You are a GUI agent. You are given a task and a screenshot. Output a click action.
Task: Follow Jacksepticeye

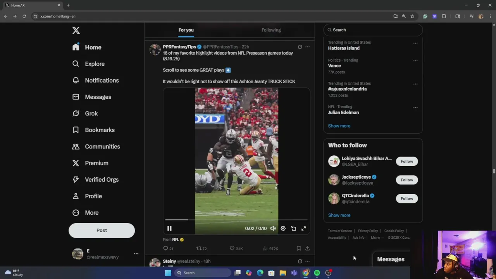407,180
